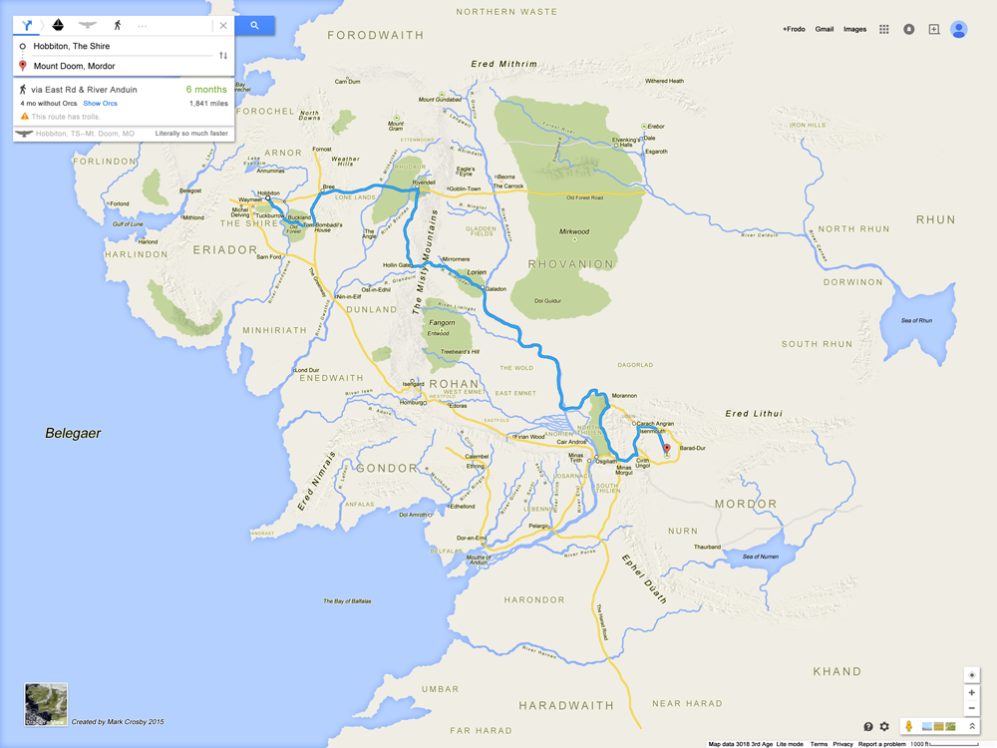Select the sailboat travel mode icon

pyautogui.click(x=58, y=25)
